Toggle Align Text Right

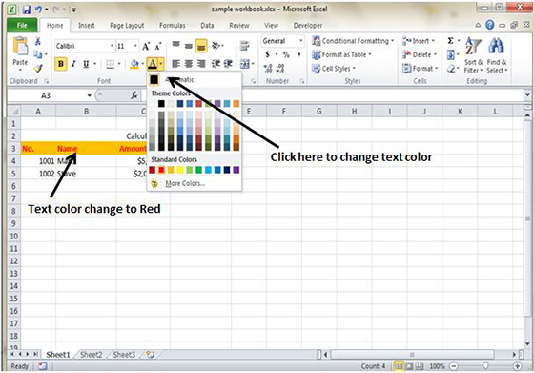pos(201,64)
